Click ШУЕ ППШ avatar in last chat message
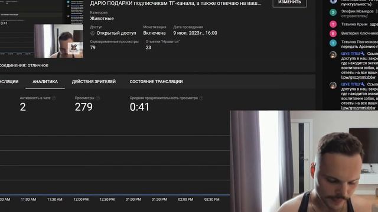378x212 pixels. (x=333, y=85)
